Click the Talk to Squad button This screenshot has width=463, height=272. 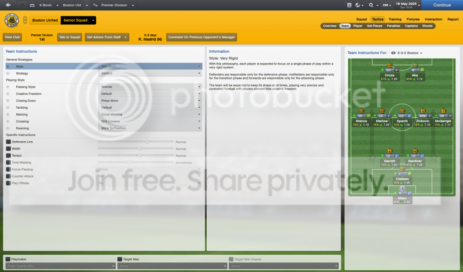click(69, 37)
